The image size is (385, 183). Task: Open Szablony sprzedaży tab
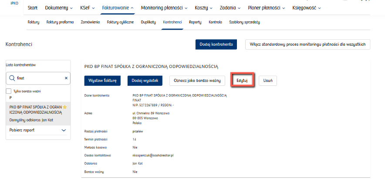tap(244, 22)
